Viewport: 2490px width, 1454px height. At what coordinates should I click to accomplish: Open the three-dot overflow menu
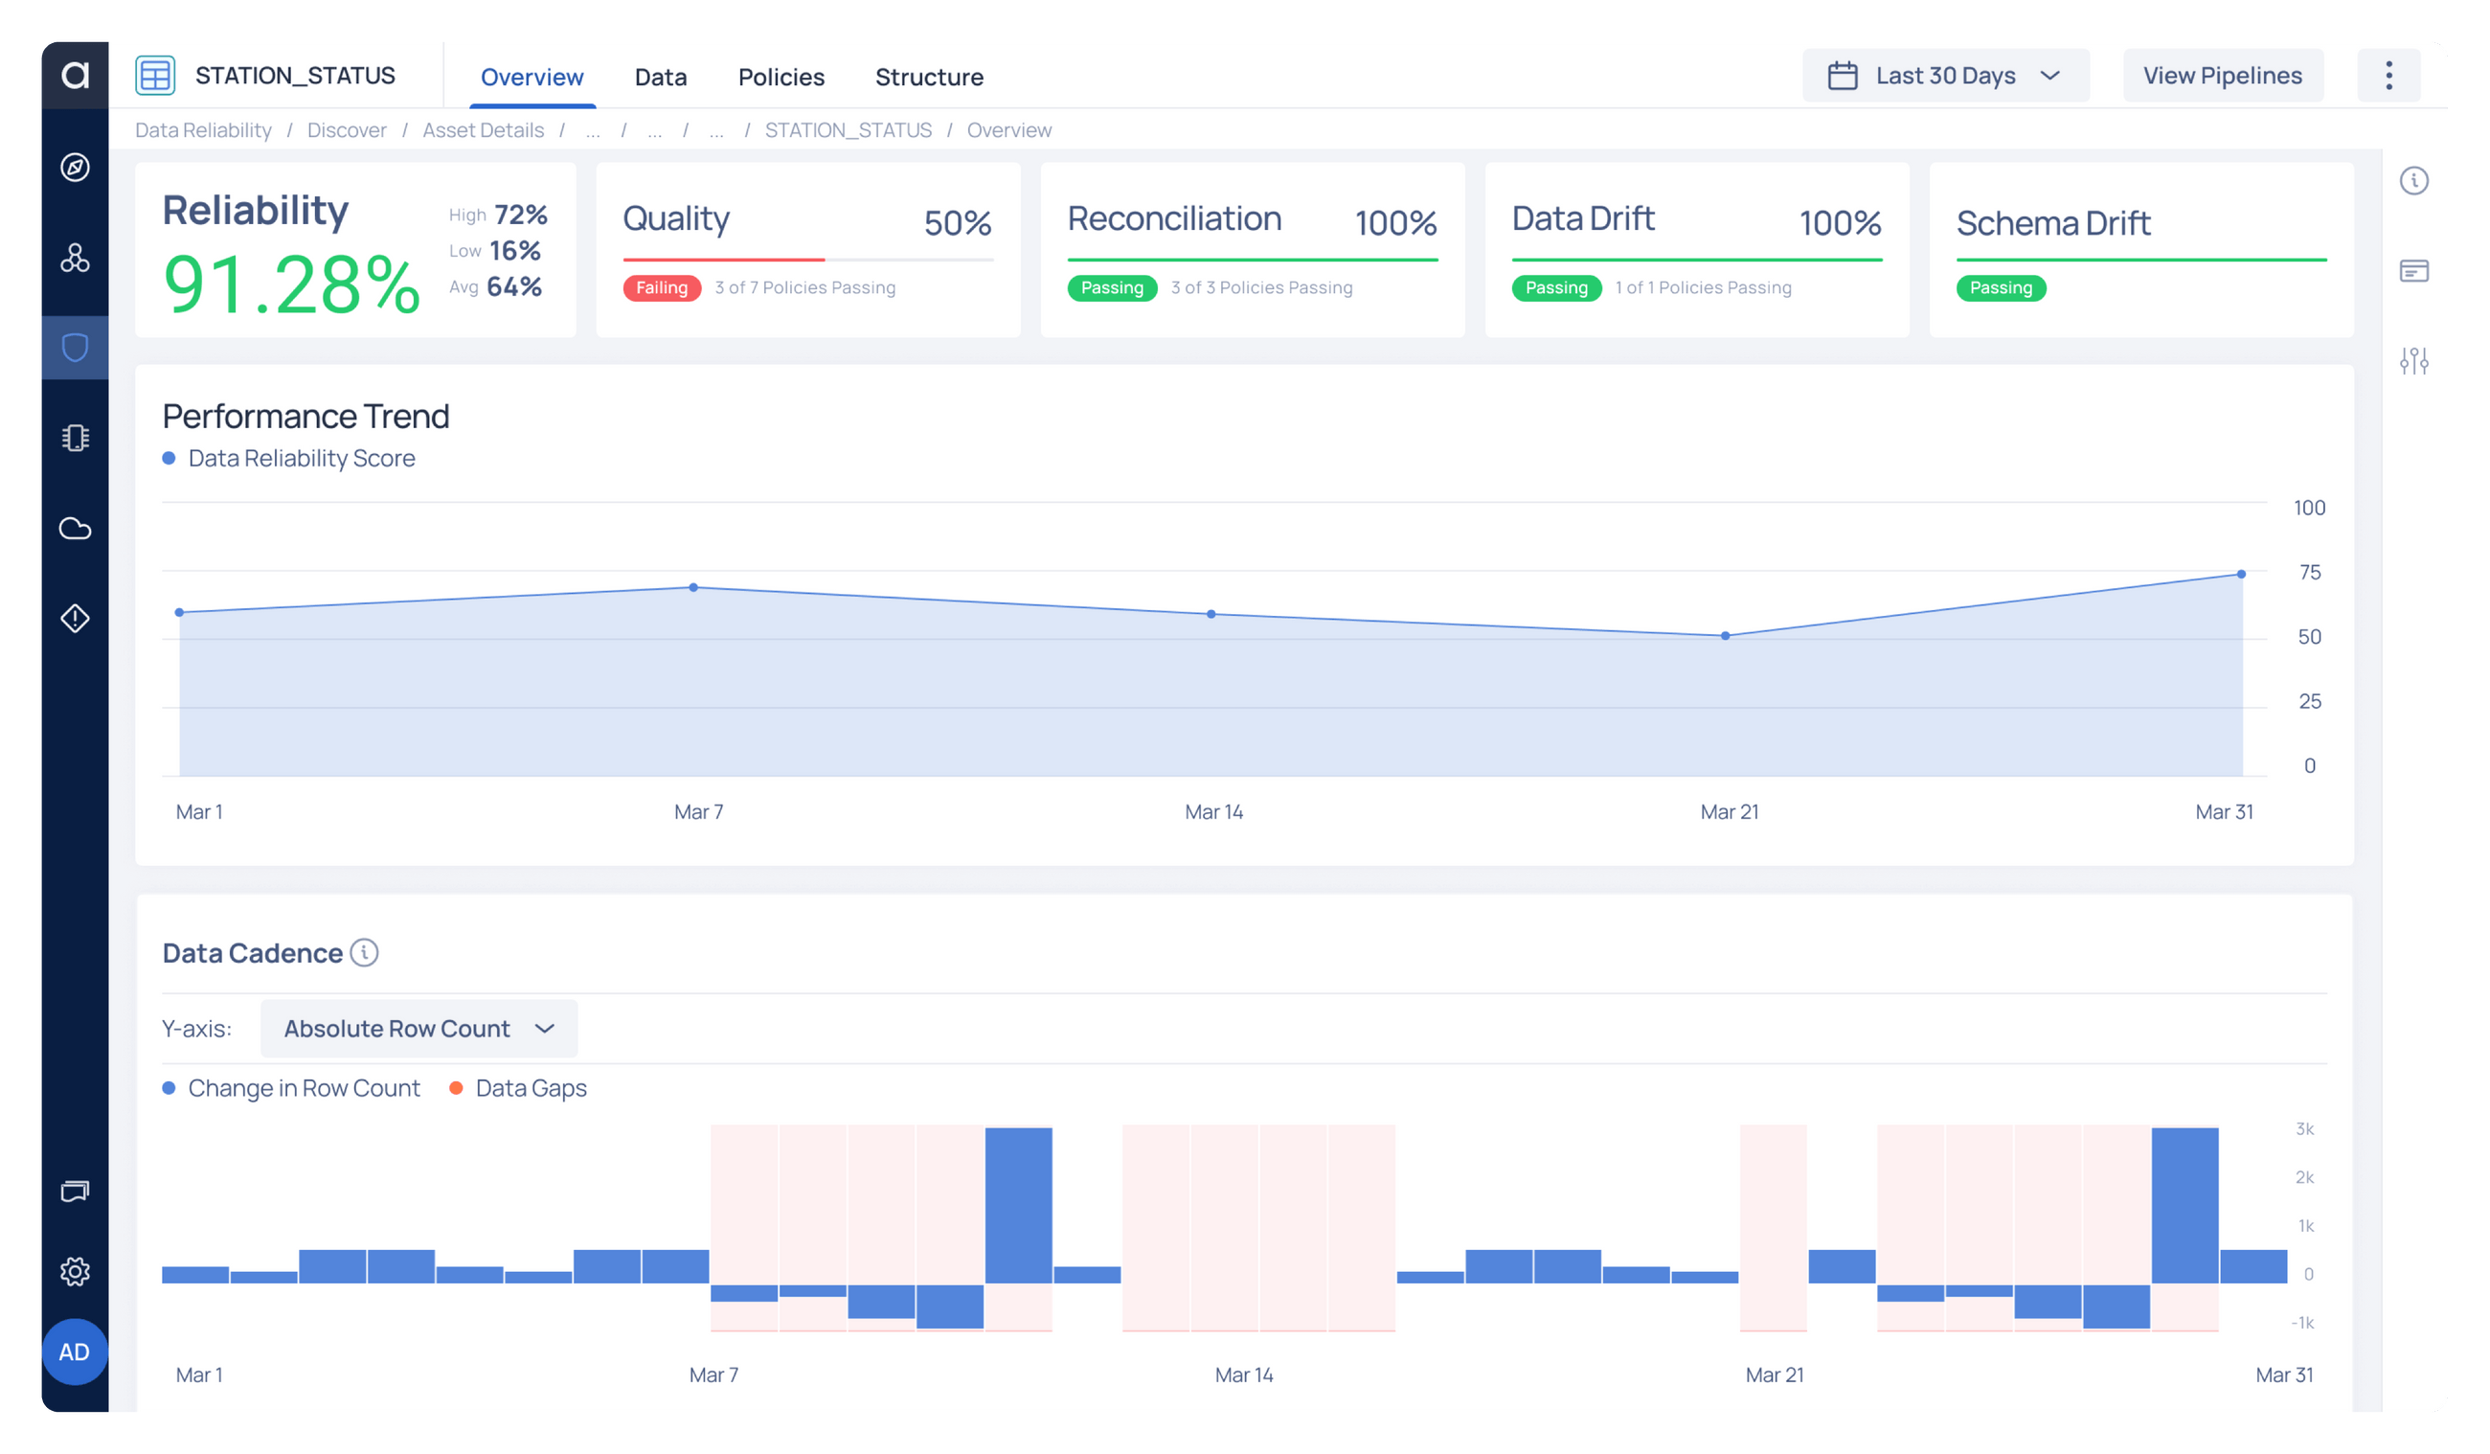coord(2389,74)
